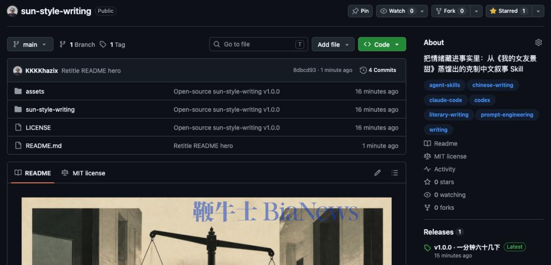551x265 pixels.
Task: Open the main branch selector
Action: coord(30,44)
